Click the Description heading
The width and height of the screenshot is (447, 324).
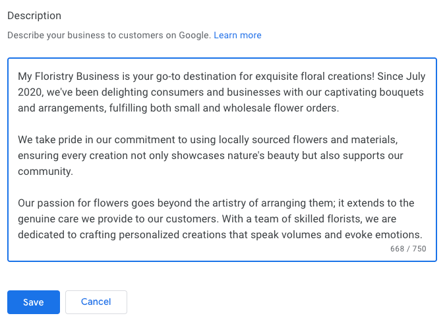pos(34,15)
